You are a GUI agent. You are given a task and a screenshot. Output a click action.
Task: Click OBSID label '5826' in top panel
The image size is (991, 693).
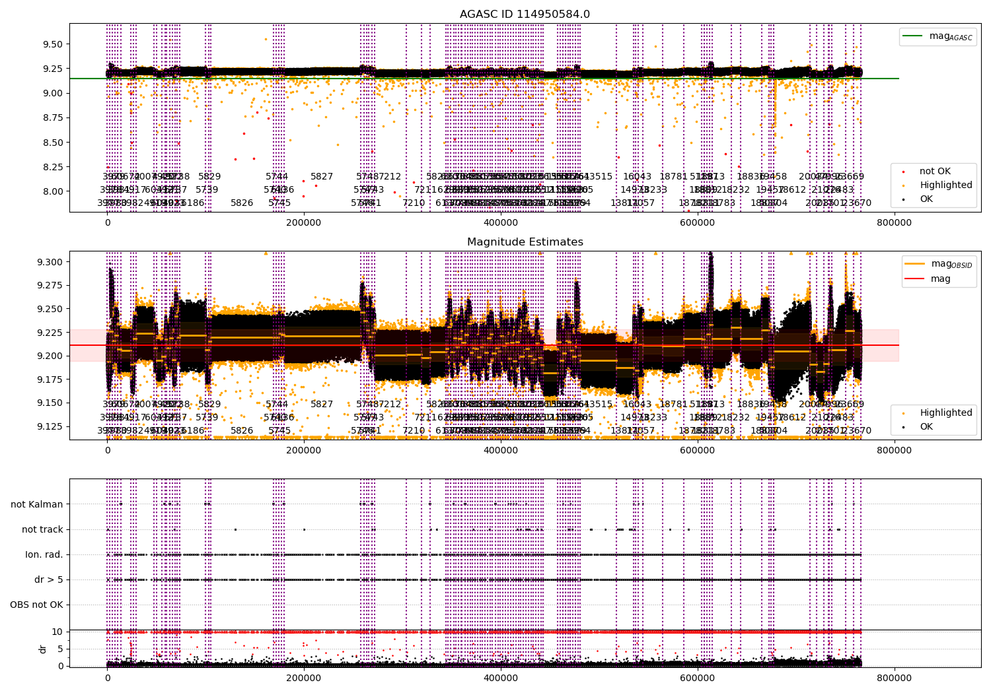pos(242,203)
